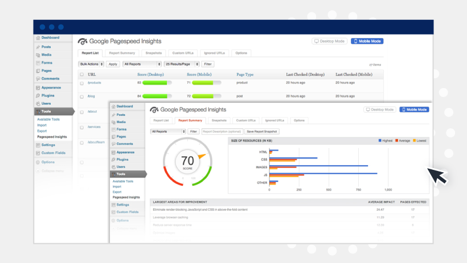Click Mobile Mode button in front window
Screen dimensions: 467x263
point(414,110)
